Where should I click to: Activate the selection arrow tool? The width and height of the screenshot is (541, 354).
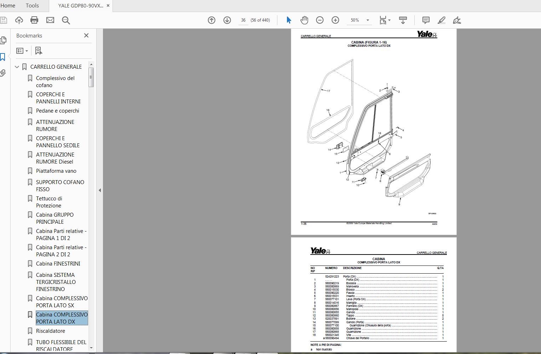(289, 20)
